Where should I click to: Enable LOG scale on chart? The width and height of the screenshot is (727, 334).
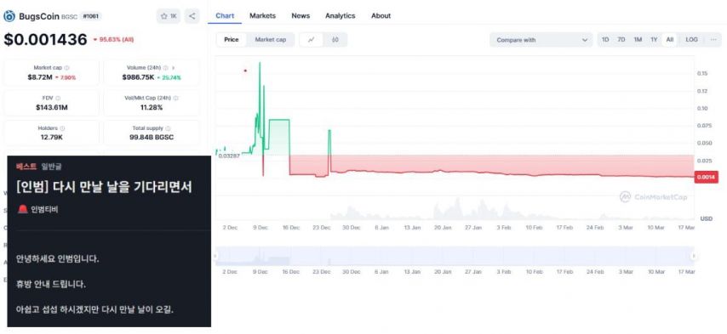click(691, 40)
